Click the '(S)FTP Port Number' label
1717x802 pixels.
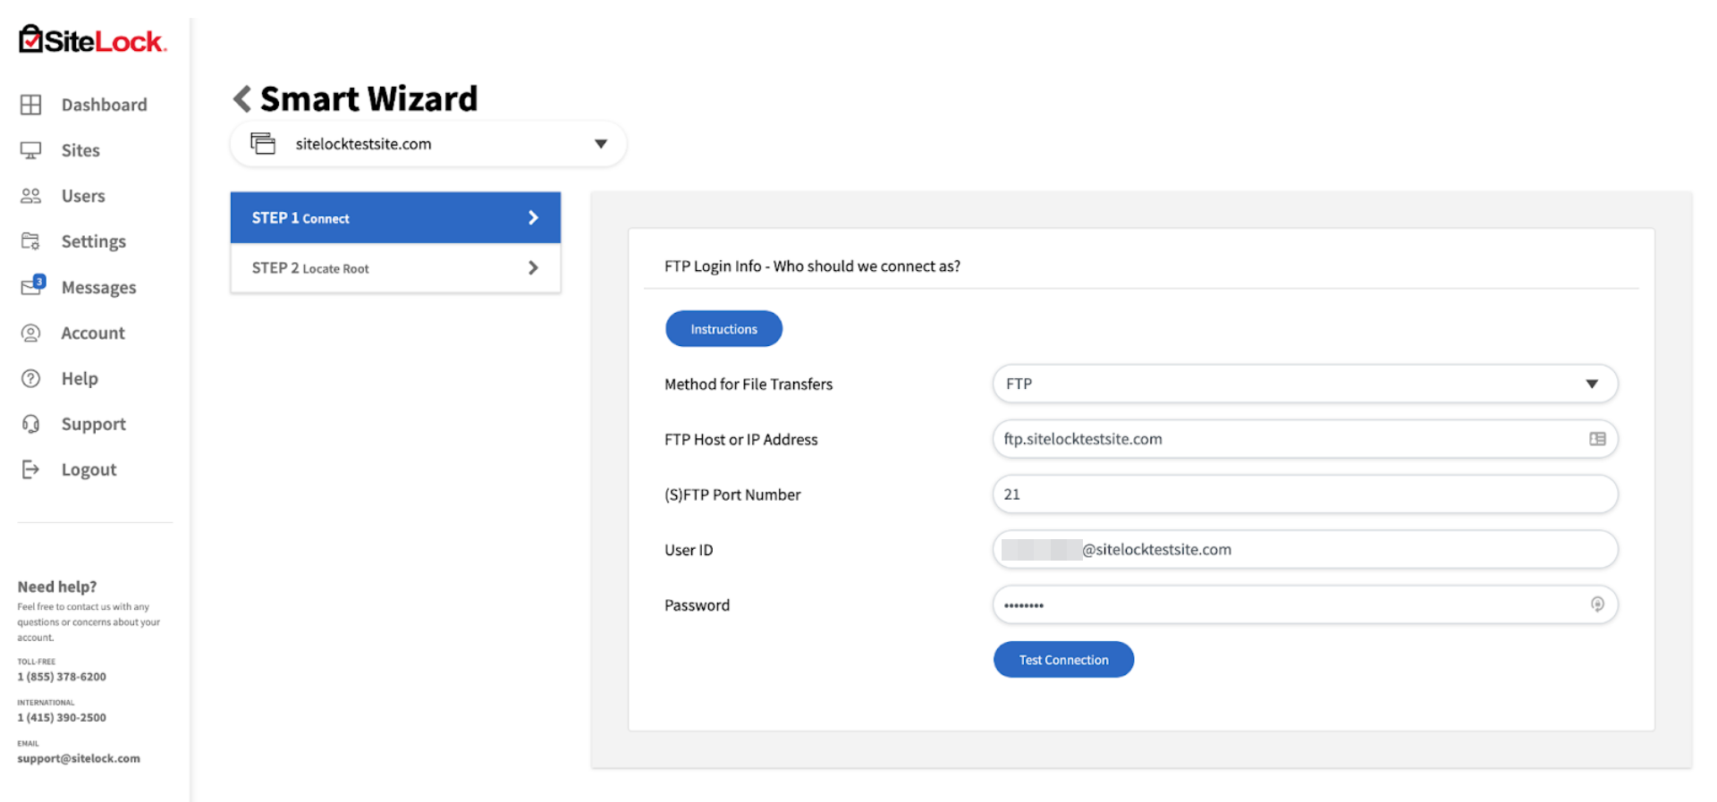[x=732, y=495]
